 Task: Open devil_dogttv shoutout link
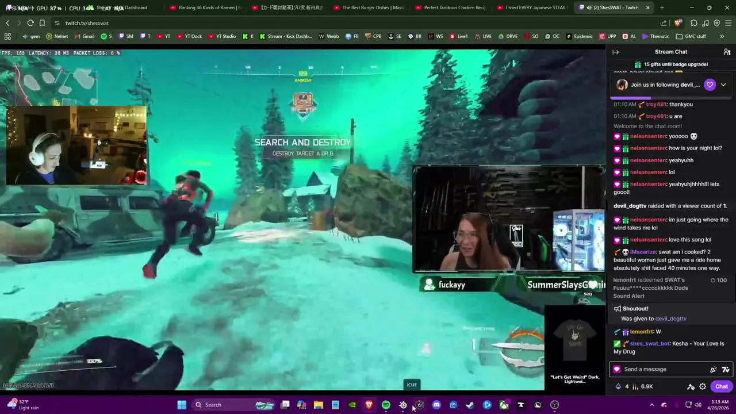click(x=670, y=319)
